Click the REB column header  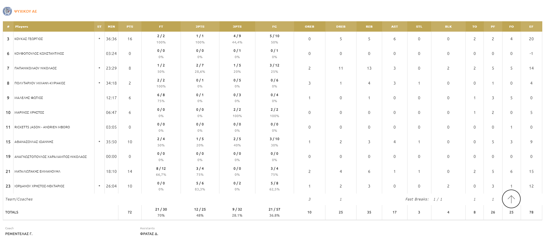pos(369,26)
